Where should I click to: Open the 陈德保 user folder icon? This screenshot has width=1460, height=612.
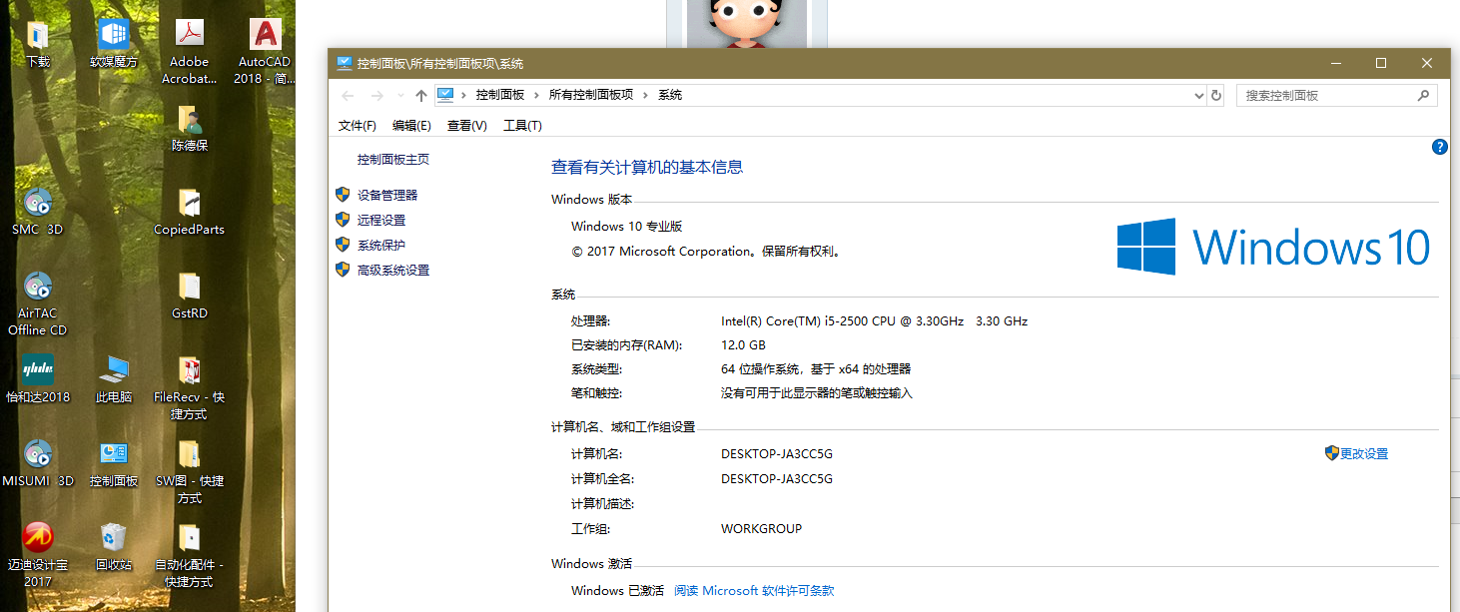(x=190, y=120)
